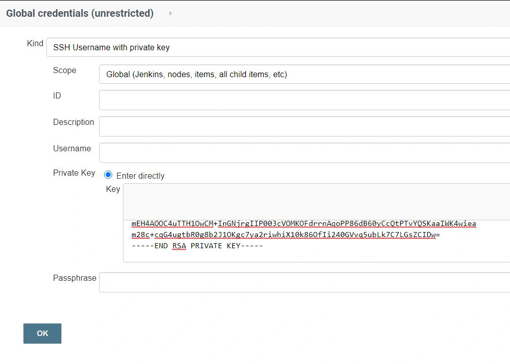The width and height of the screenshot is (510, 364).
Task: Open the Kind dropdown showing SSH Username
Action: coord(278,47)
